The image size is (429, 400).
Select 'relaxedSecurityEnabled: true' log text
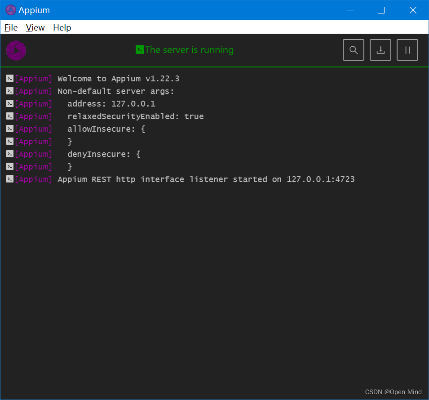(x=135, y=116)
